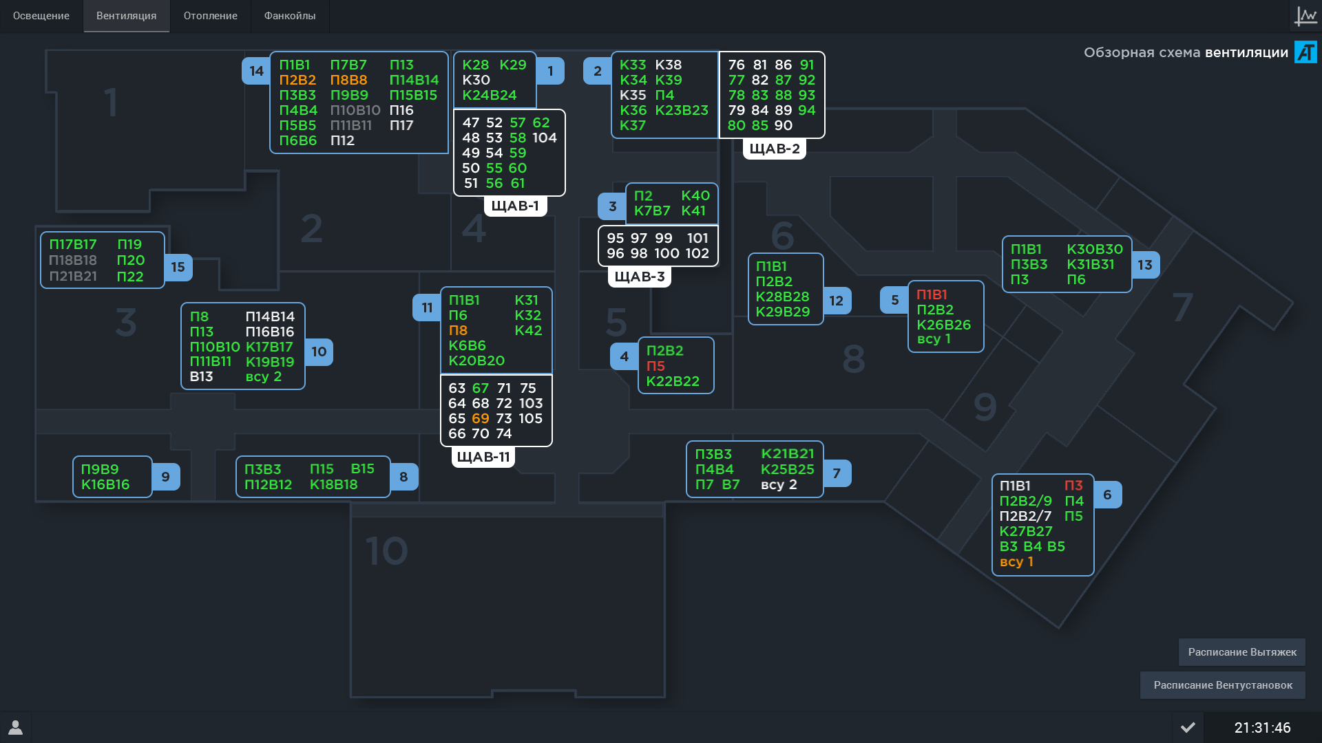Select zone badge number 14
Viewport: 1322px width, 743px height.
click(256, 71)
